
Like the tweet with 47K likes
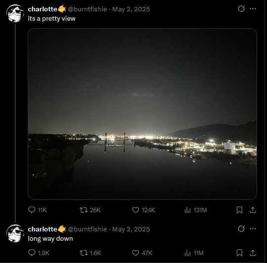[x=142, y=253]
